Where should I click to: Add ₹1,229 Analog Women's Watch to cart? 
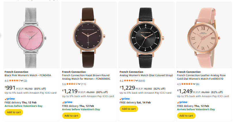pos(129,109)
